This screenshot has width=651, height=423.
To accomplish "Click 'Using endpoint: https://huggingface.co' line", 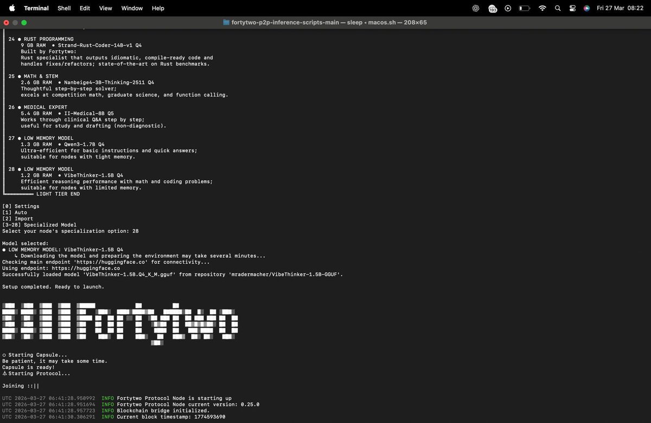I will [x=61, y=268].
